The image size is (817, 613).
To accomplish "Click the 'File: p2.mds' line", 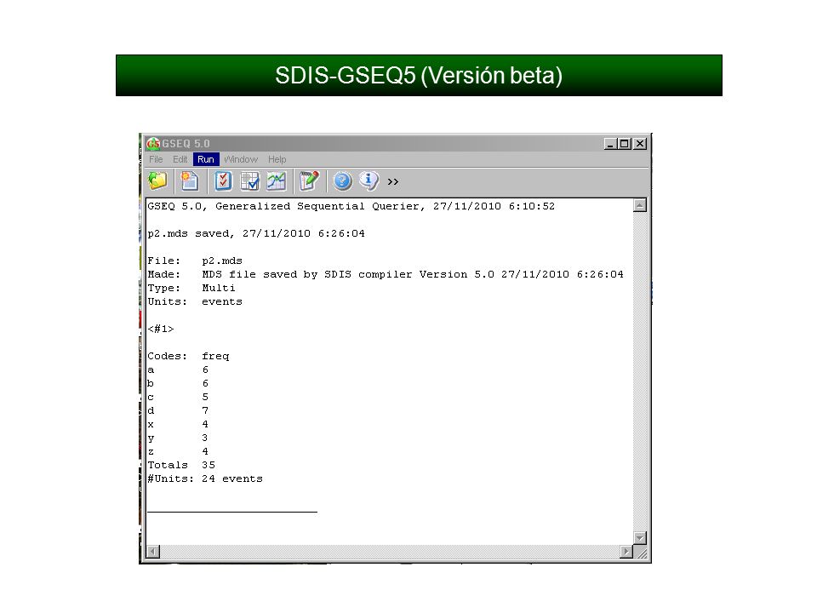I will pos(195,261).
